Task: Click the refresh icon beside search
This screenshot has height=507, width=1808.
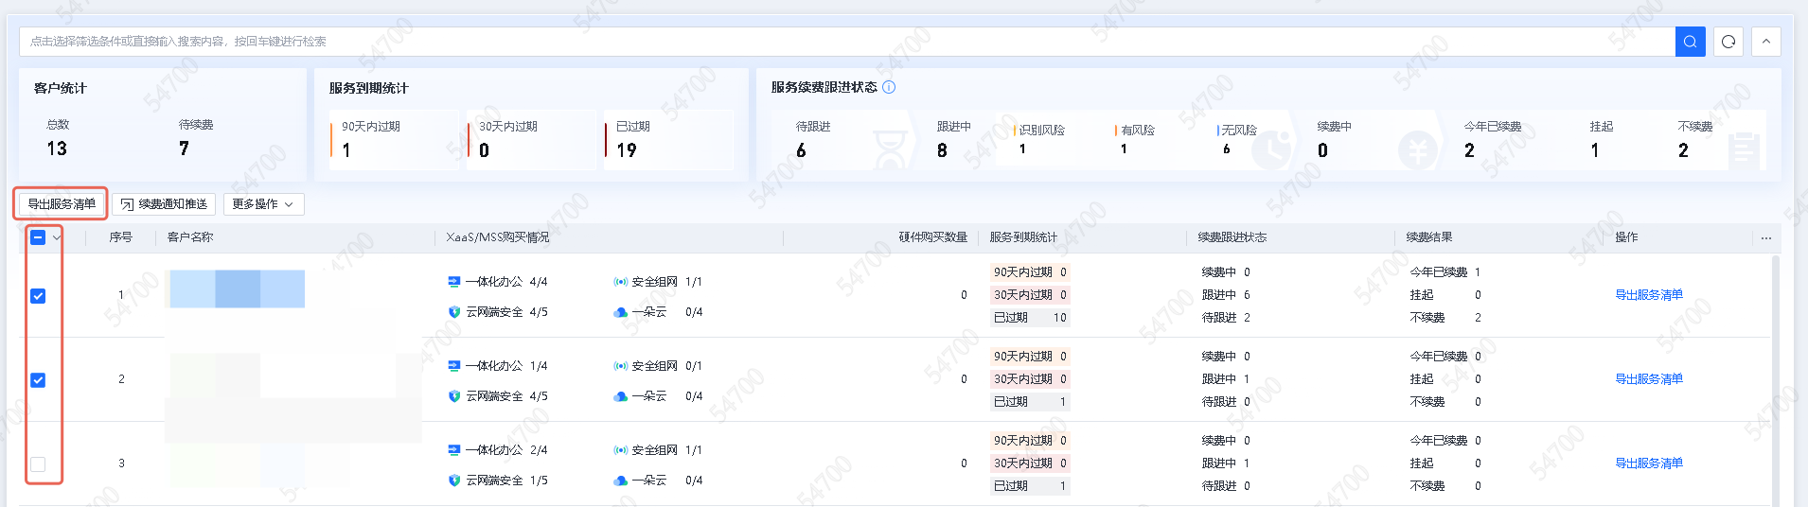Action: tap(1728, 42)
